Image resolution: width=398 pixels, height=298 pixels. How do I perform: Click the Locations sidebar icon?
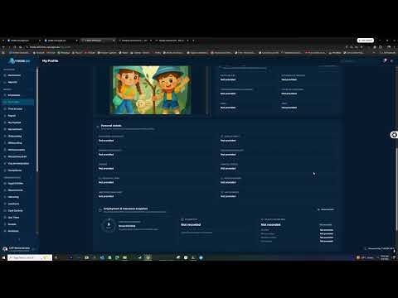click(x=5, y=204)
